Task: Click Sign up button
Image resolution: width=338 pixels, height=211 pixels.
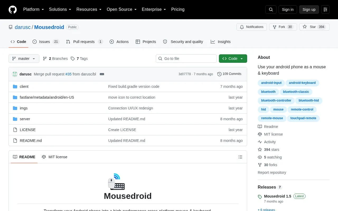Action: [x=309, y=9]
